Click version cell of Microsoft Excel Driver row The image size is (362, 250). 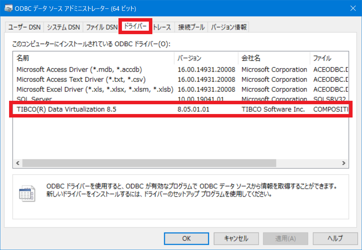coord(206,89)
